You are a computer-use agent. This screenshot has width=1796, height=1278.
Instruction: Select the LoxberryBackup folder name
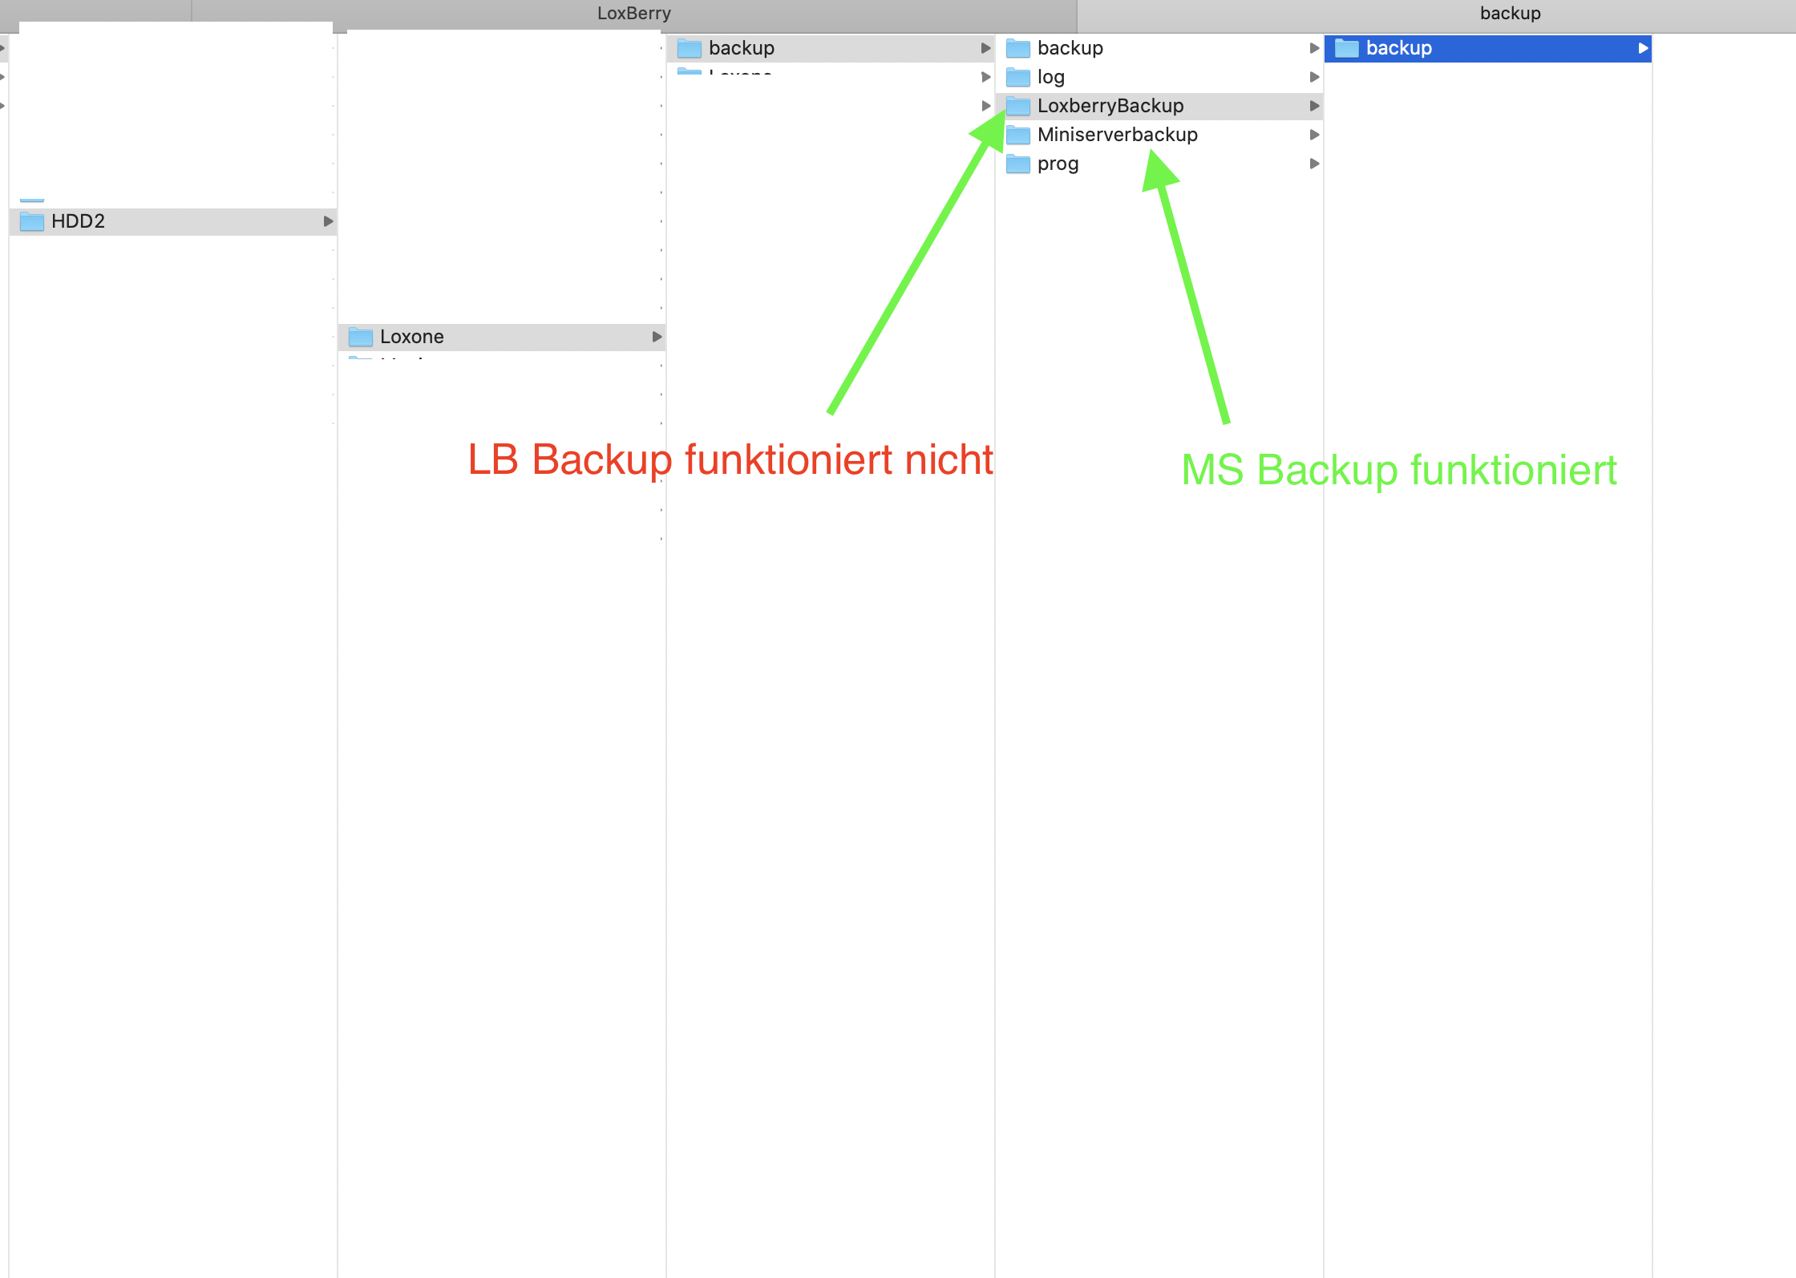[1110, 106]
